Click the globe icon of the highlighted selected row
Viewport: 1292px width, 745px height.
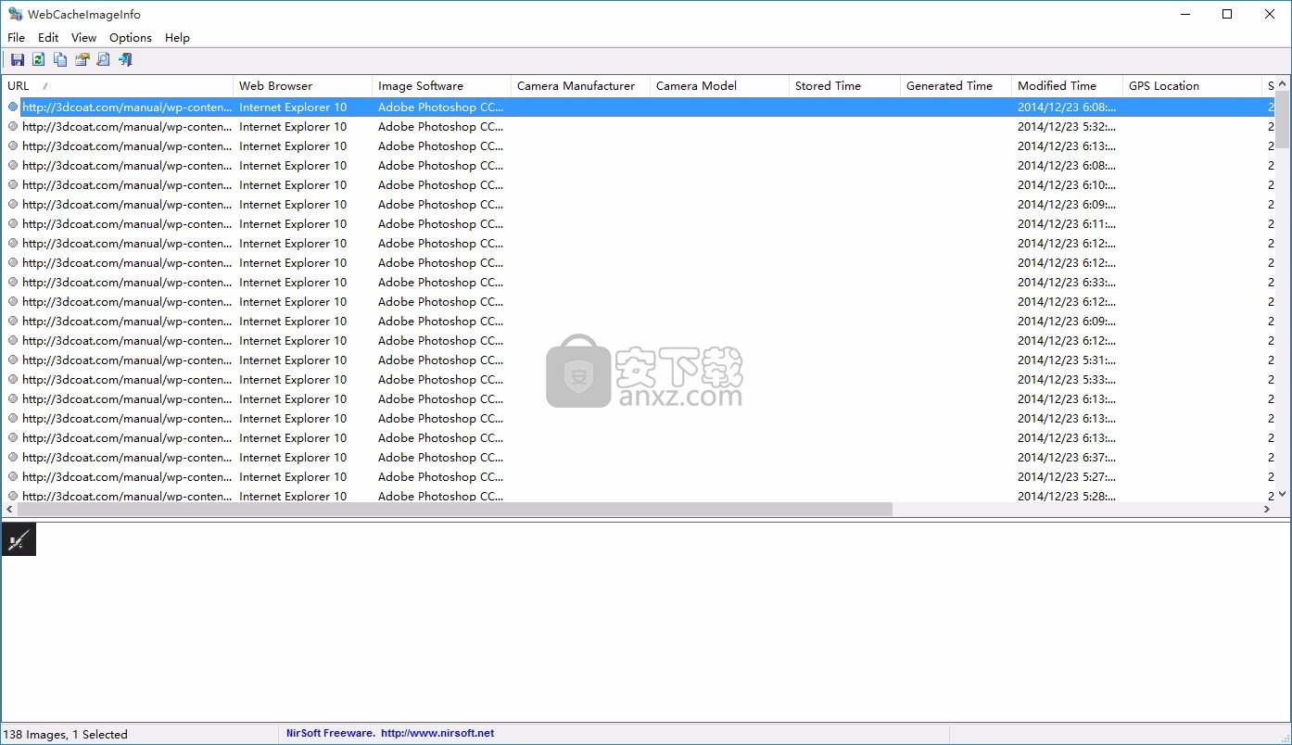pos(13,107)
